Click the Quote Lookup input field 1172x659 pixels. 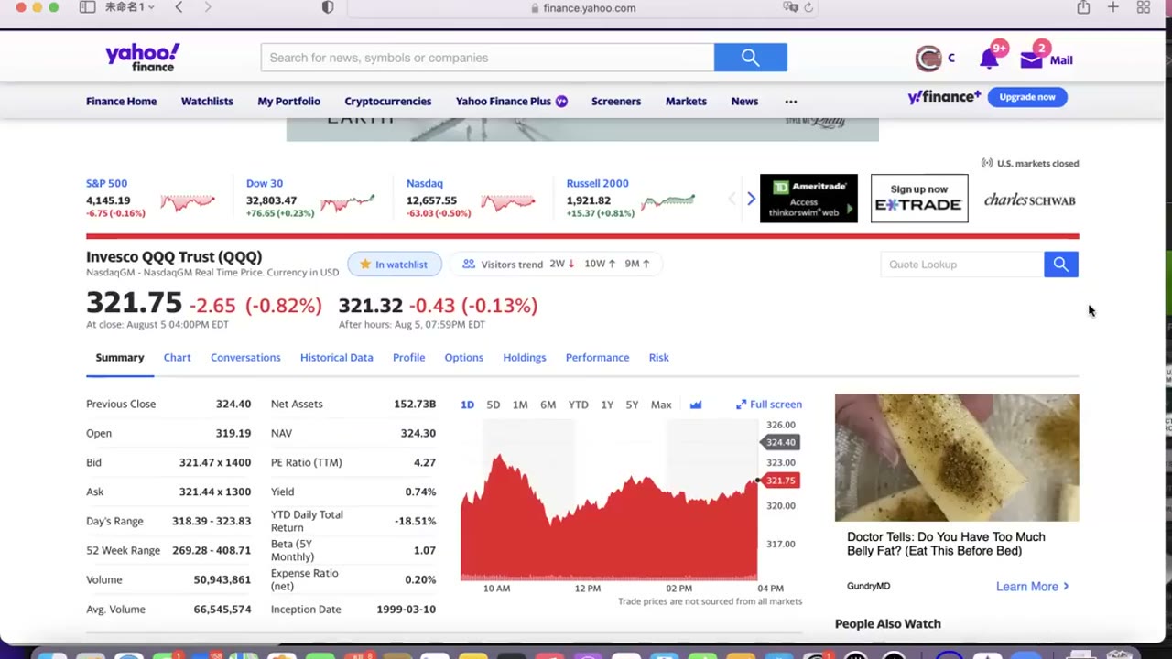pyautogui.click(x=961, y=265)
